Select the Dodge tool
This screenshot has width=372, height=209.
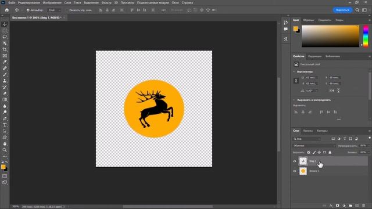pos(5,112)
